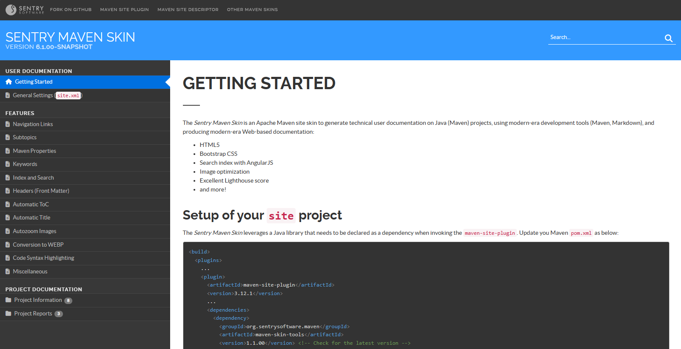The width and height of the screenshot is (681, 349).
Task: Click document icon next to Keywords
Action: 8,164
